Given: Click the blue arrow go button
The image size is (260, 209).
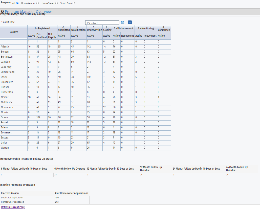Looking at the screenshot, I should click(130, 22).
